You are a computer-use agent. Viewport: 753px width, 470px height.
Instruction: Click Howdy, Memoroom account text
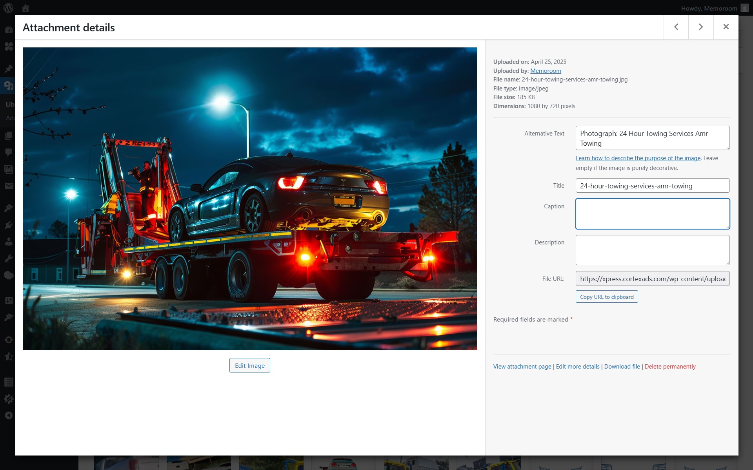pyautogui.click(x=709, y=8)
